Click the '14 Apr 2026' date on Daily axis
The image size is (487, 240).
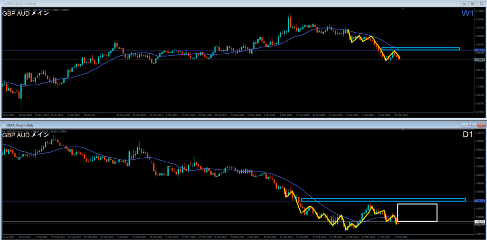pos(401,237)
